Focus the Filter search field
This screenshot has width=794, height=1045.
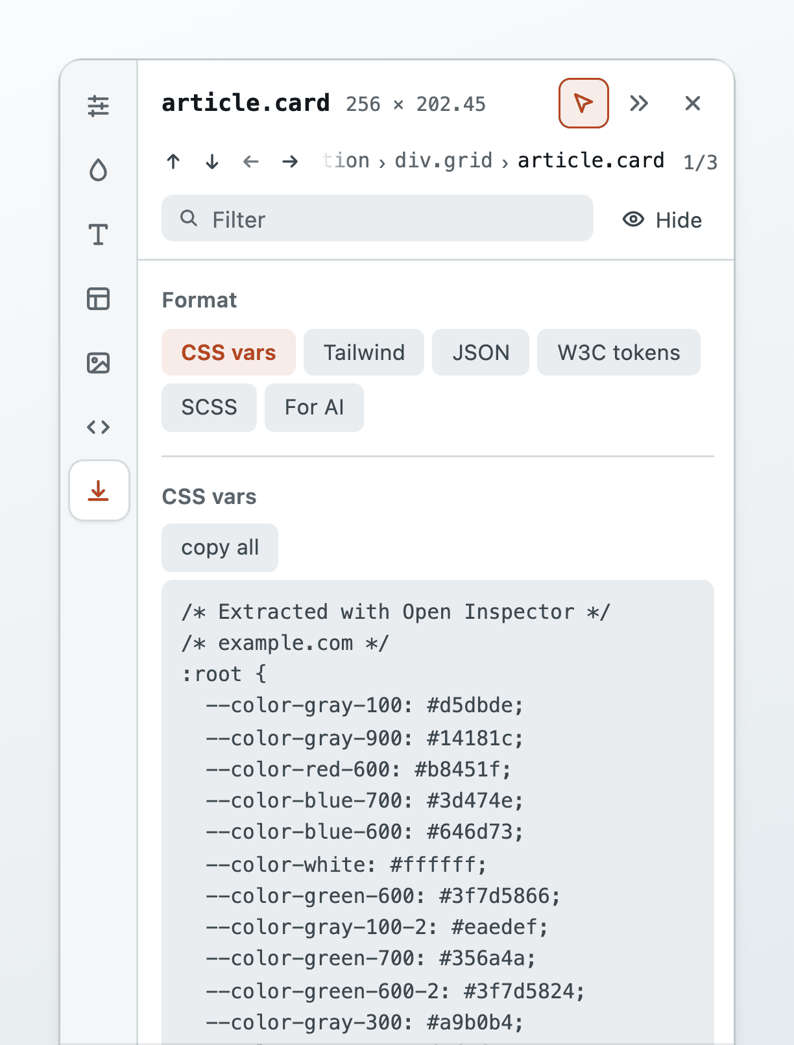[378, 219]
